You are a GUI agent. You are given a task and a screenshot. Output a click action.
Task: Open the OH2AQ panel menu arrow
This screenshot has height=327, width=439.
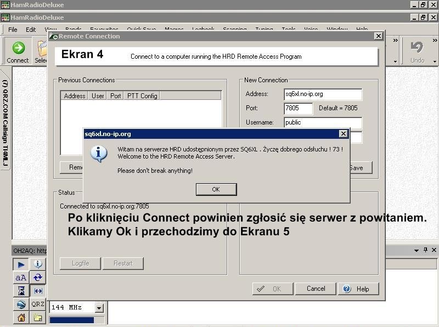[417, 250]
